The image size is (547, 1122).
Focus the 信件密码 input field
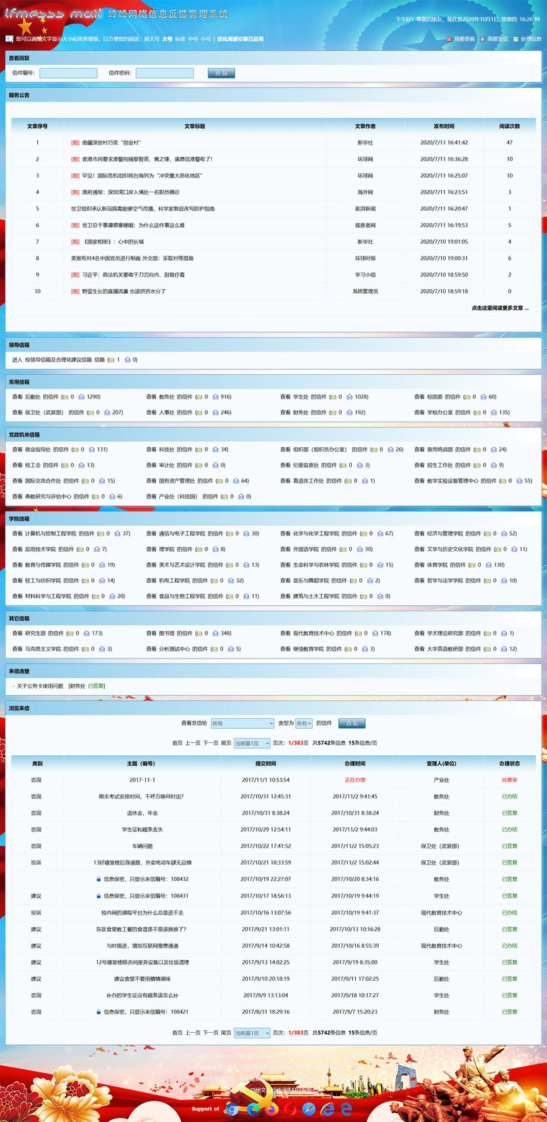tap(165, 73)
